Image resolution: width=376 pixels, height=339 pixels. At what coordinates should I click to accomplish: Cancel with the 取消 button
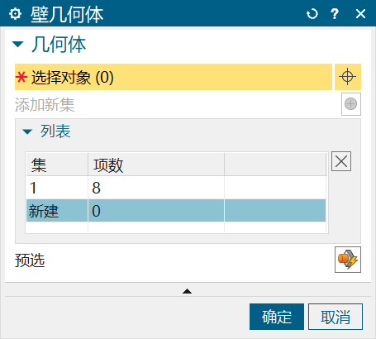coord(336,317)
